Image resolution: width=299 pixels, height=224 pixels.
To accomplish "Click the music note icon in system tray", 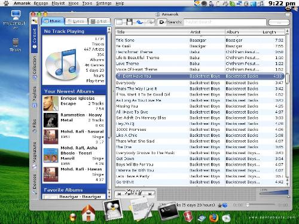I will coord(261,4).
